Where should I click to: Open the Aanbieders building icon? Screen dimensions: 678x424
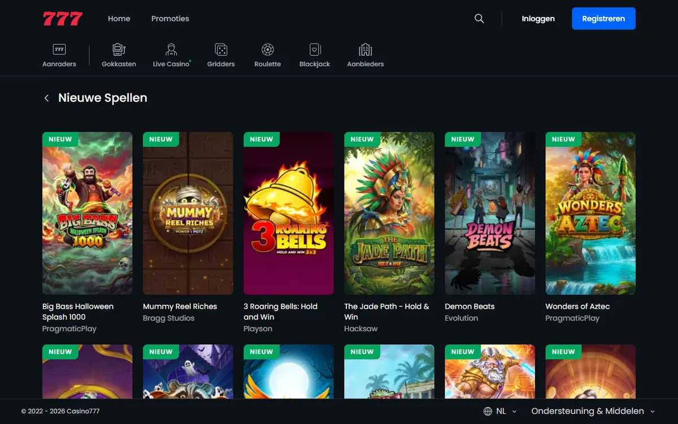366,50
